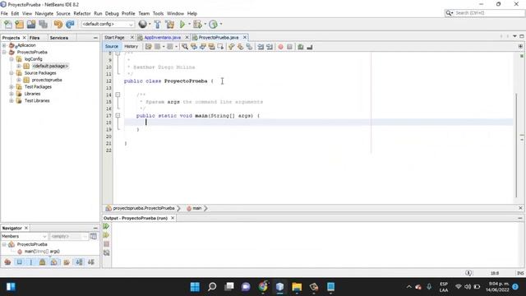Toggle sort by name in Navigator
526x296 pixels.
pos(79,262)
